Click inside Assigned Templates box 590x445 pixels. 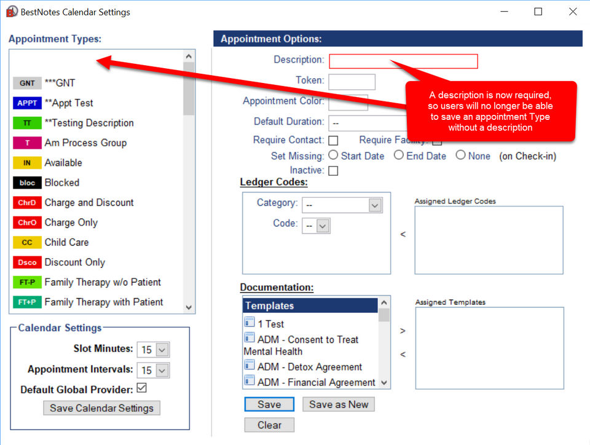(x=490, y=349)
